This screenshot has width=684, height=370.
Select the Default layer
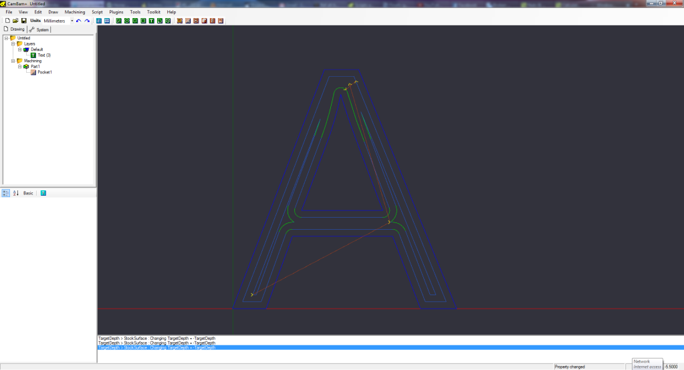(x=37, y=49)
